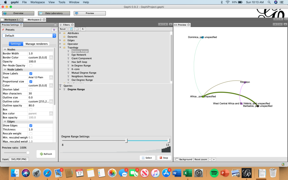Click the lower handle of Degree Range slider
This screenshot has width=288, height=180.
126,141
